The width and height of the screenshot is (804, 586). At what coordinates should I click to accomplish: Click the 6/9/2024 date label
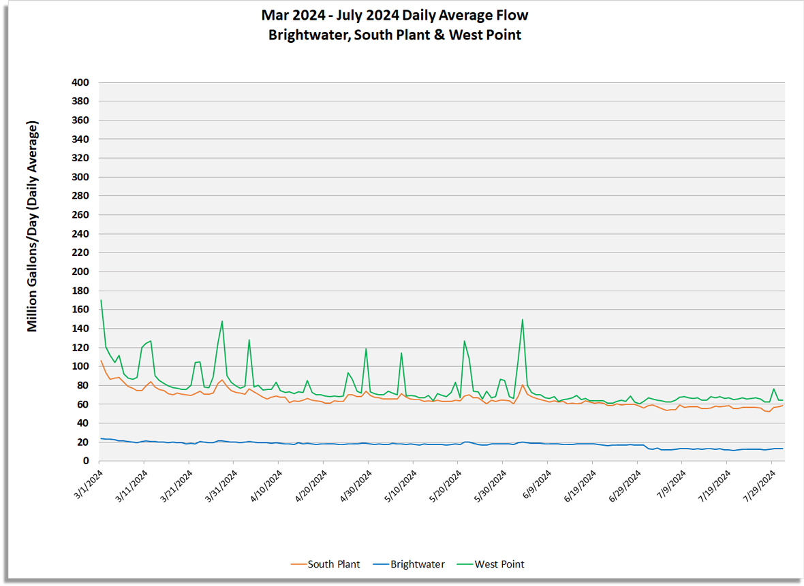point(537,485)
